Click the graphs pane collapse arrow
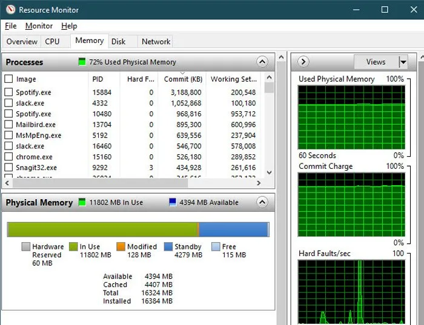The width and height of the screenshot is (424, 325). (x=303, y=62)
